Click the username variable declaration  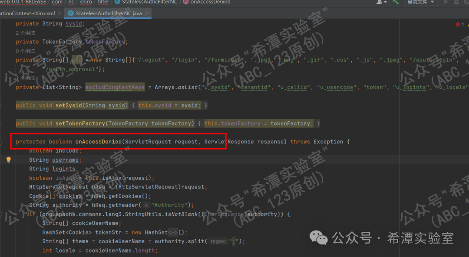coord(65,160)
